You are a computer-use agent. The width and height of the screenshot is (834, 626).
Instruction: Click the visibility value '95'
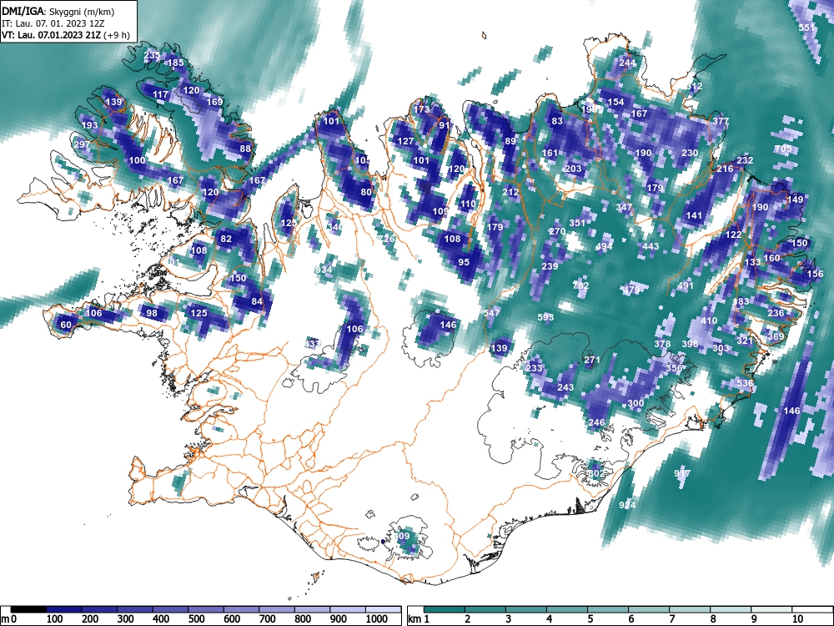pyautogui.click(x=464, y=262)
